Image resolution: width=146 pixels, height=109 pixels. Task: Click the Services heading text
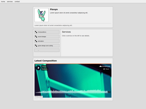(66, 32)
